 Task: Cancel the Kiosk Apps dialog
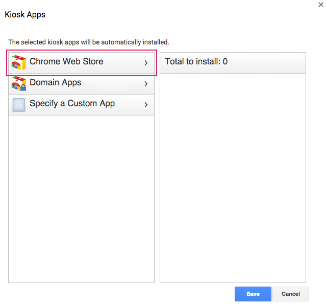pos(291,294)
